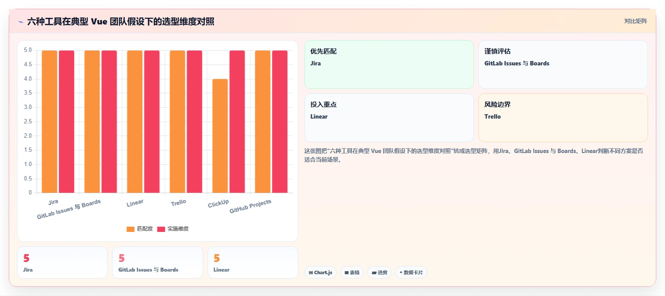Click the shorter orange ClickUp bar

[220, 136]
